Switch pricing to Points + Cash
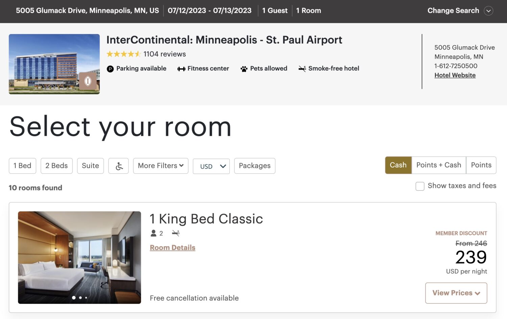Viewport: 507px width, 319px height. pos(439,165)
